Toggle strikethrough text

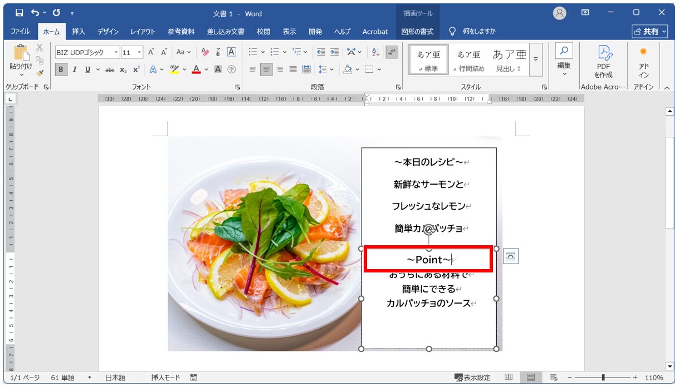[x=110, y=70]
